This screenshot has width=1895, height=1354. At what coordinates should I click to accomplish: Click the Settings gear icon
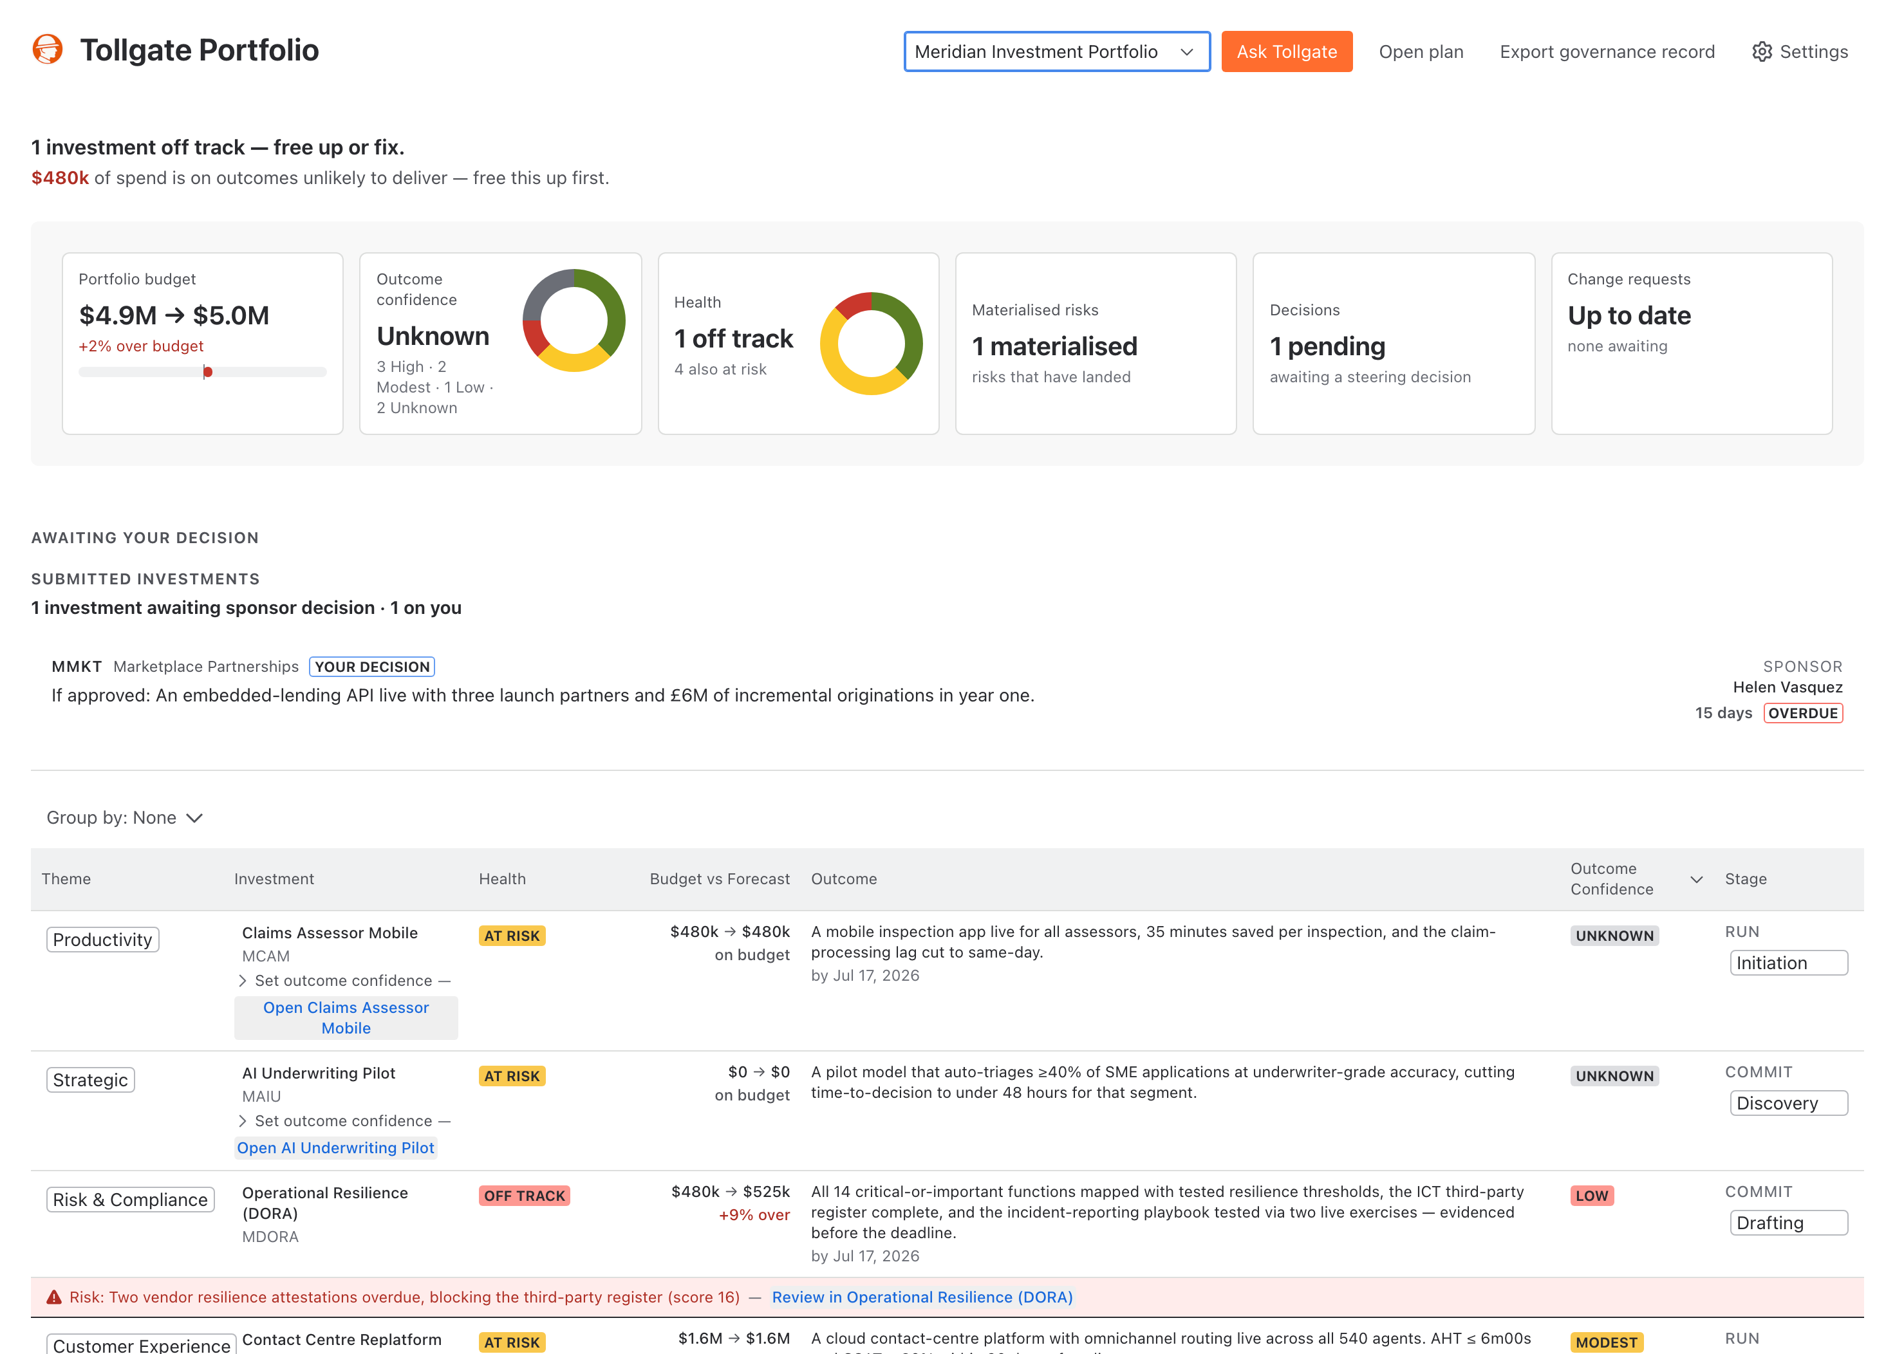click(x=1762, y=51)
